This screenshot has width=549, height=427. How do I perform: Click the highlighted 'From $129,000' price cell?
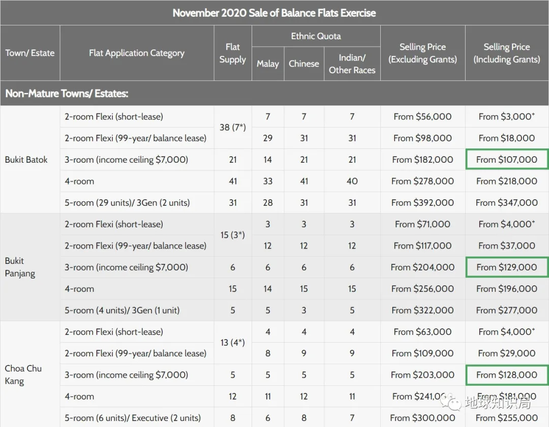[507, 267]
